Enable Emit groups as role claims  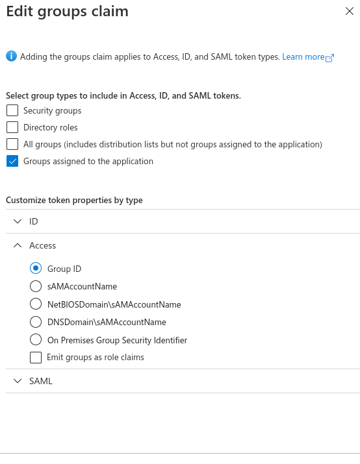(36, 358)
